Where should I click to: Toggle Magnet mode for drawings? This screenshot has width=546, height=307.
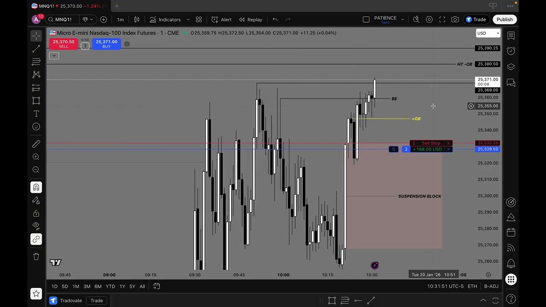pyautogui.click(x=36, y=187)
